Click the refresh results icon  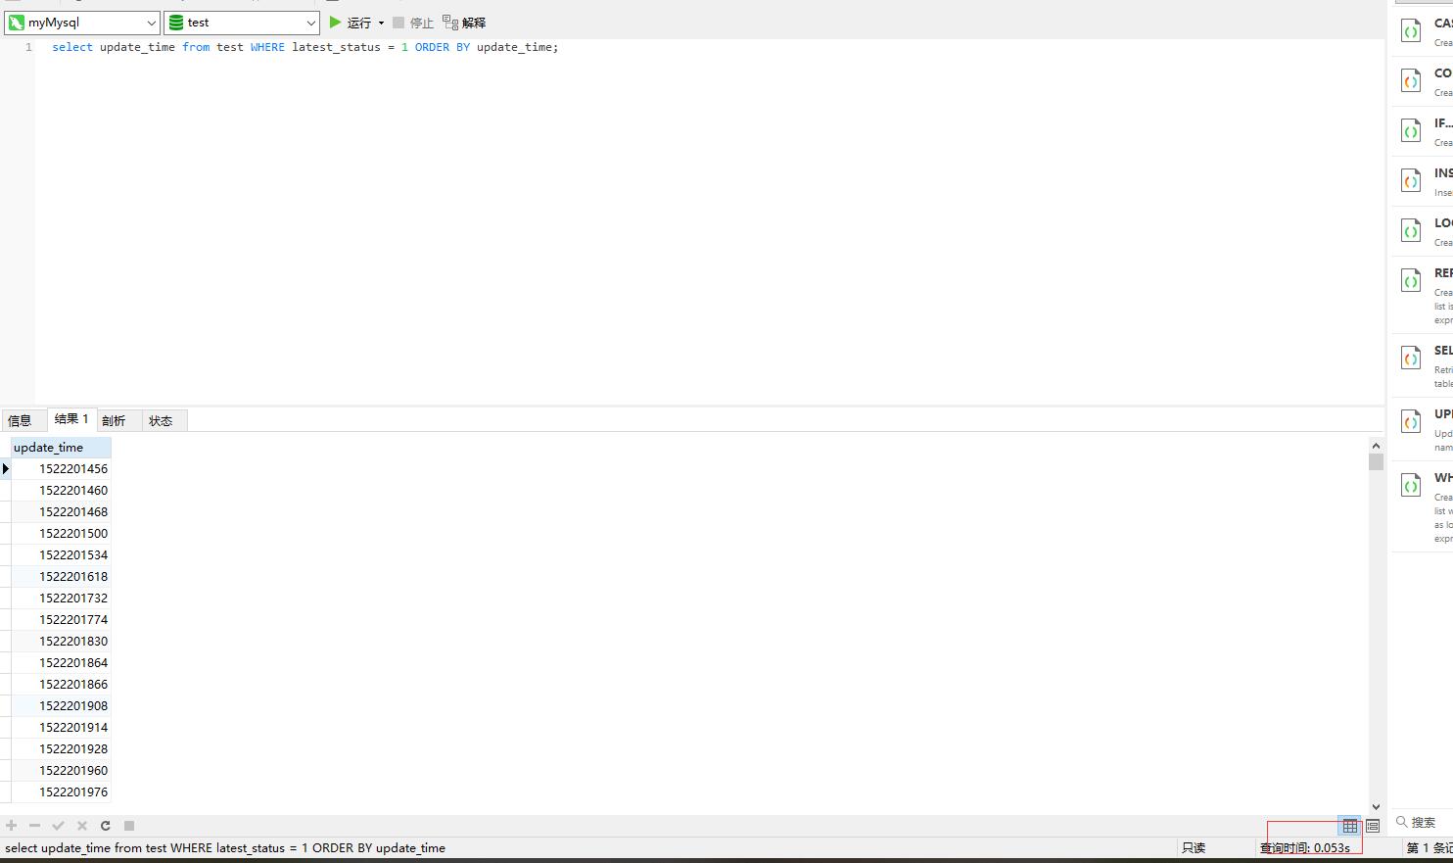pos(105,826)
